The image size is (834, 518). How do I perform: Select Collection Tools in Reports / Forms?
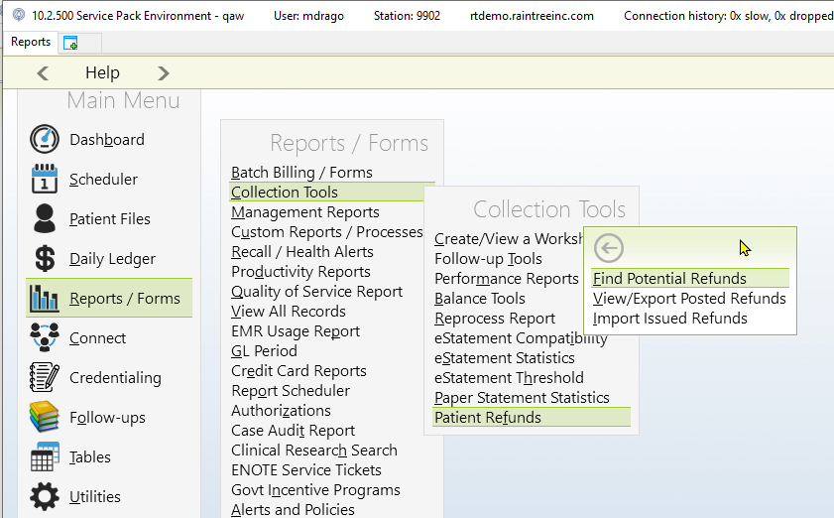pyautogui.click(x=326, y=193)
